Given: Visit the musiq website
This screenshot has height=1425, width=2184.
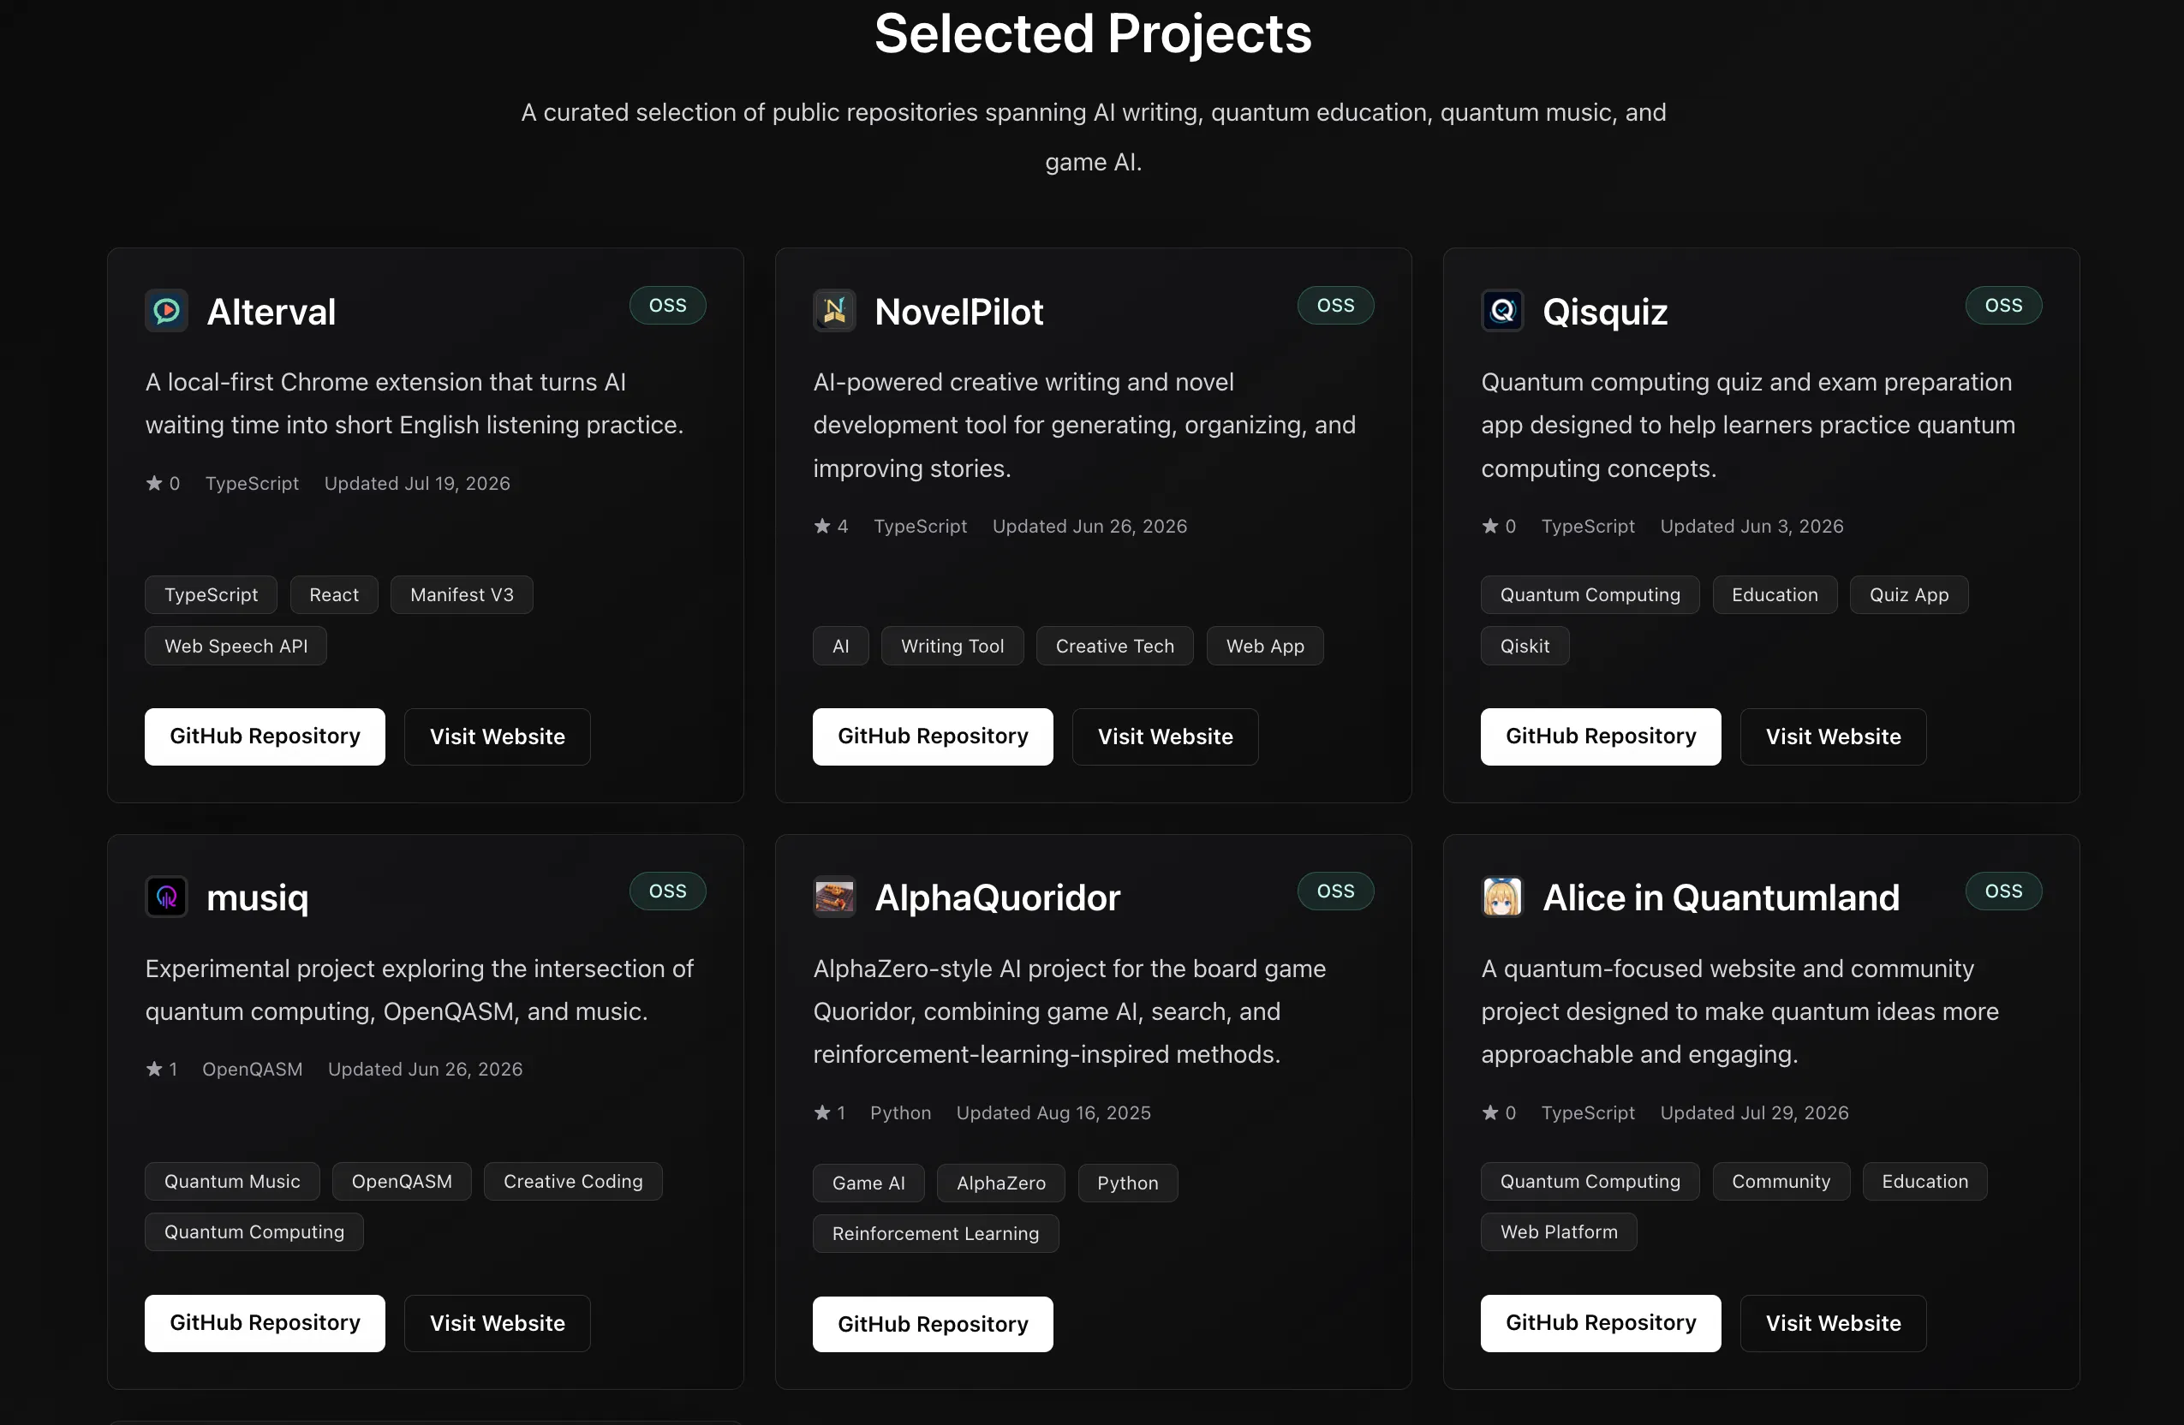Looking at the screenshot, I should point(498,1323).
